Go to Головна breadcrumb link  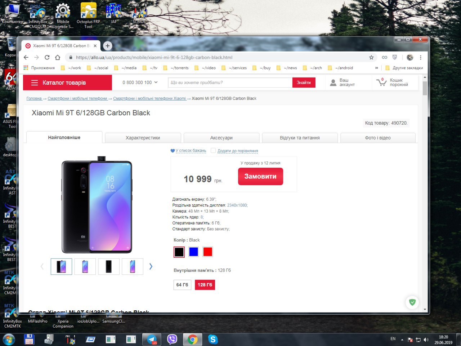tap(34, 98)
